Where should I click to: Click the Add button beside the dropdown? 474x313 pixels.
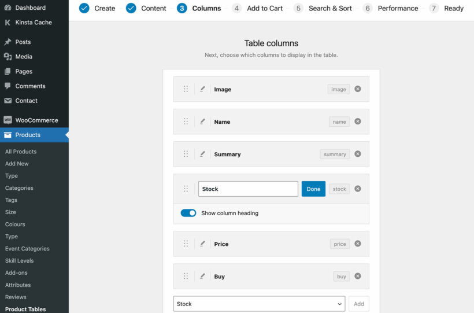(359, 304)
